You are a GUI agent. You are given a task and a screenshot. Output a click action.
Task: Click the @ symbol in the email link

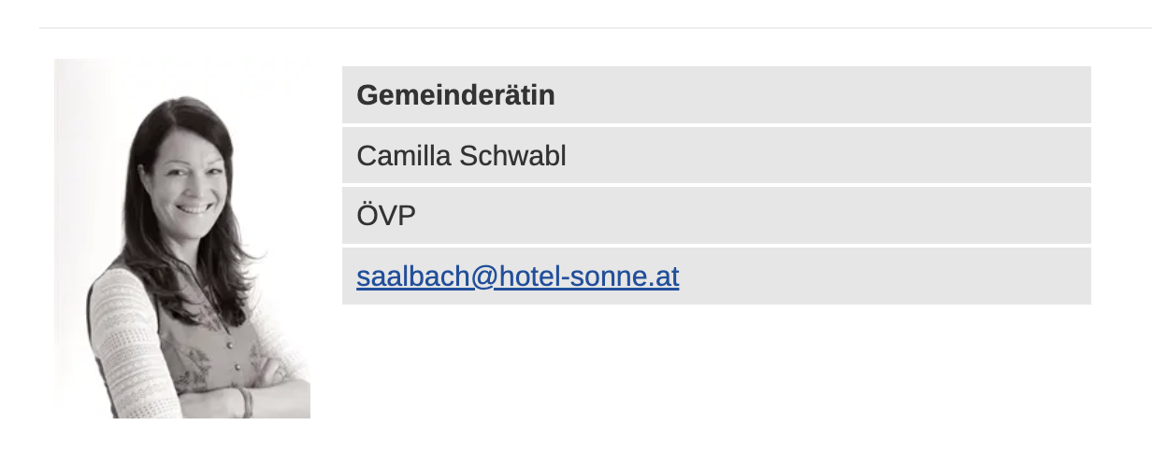click(x=485, y=277)
